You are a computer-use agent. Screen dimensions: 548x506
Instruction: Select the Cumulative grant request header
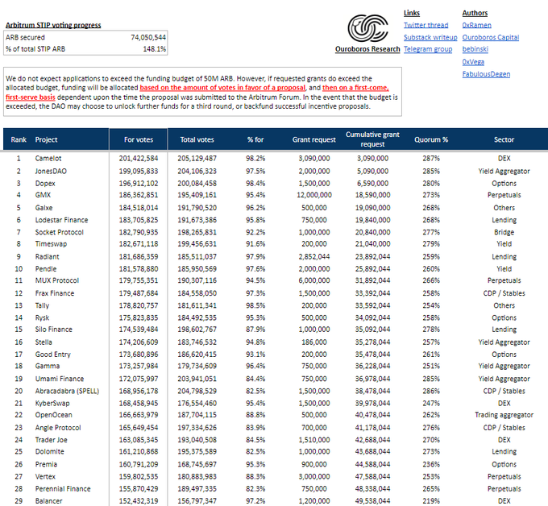point(372,139)
